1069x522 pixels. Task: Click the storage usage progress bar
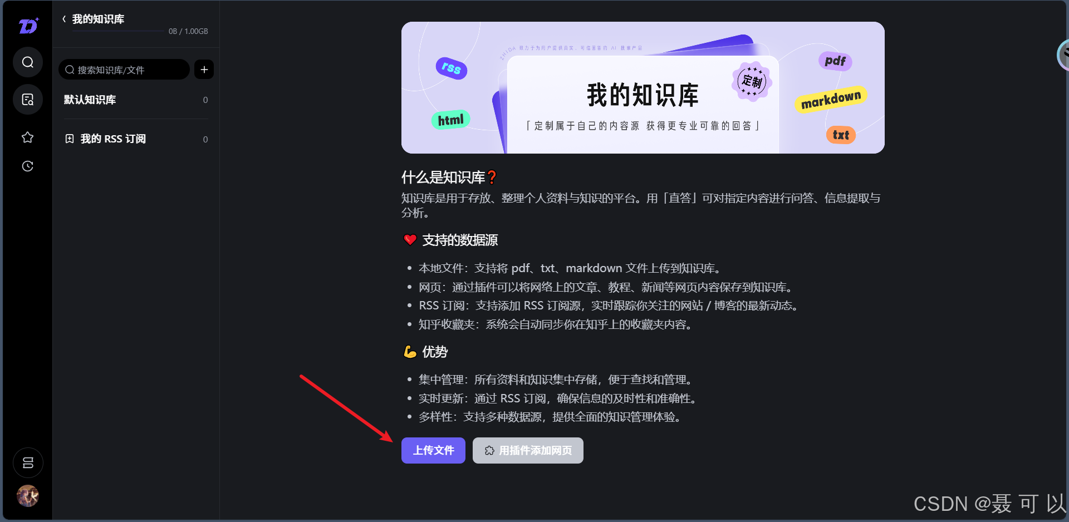point(118,31)
